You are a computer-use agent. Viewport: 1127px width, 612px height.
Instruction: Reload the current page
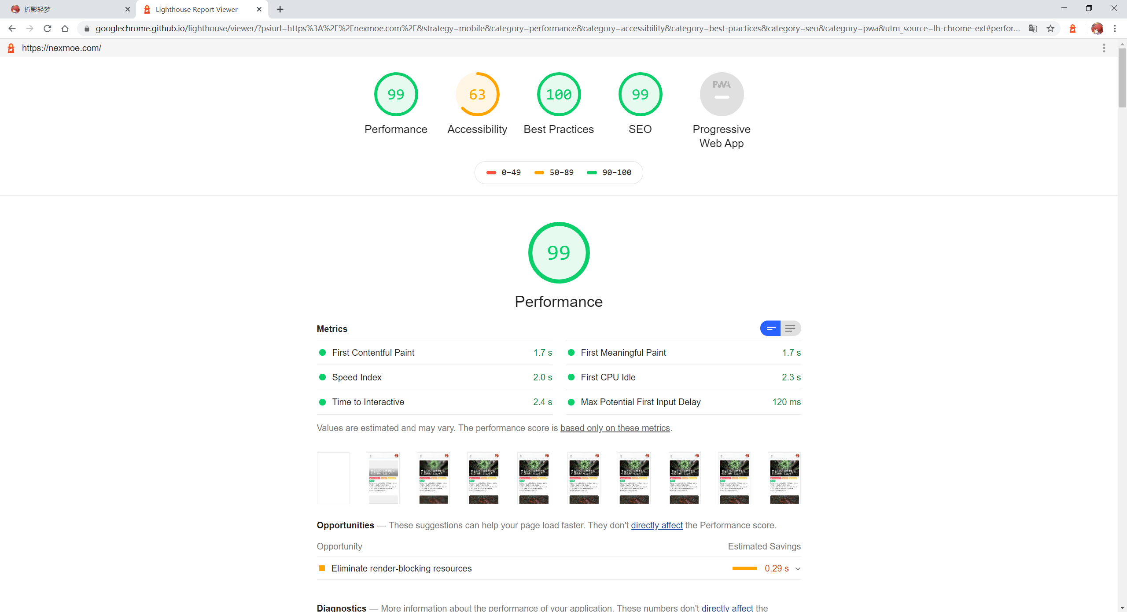[x=48, y=29]
